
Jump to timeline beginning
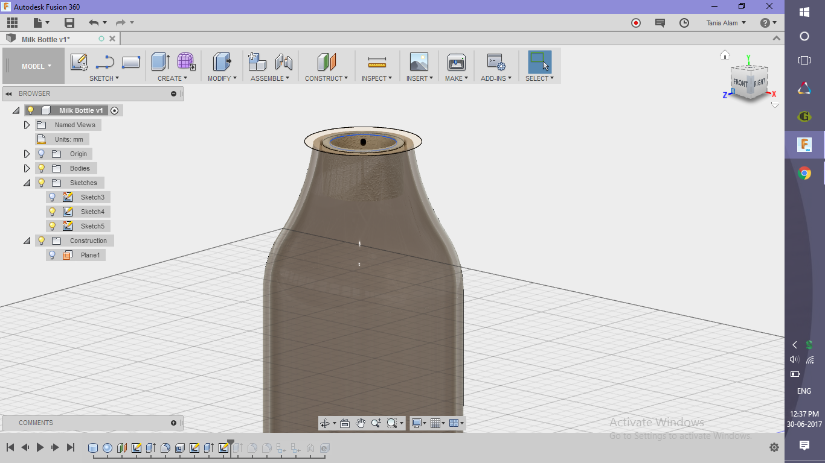10,447
